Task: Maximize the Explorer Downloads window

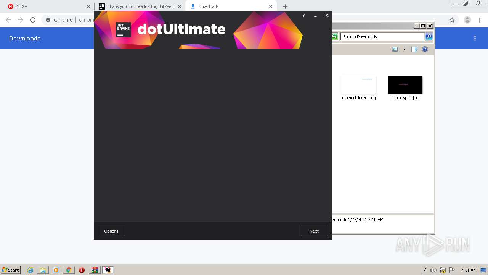Action: 423,26
